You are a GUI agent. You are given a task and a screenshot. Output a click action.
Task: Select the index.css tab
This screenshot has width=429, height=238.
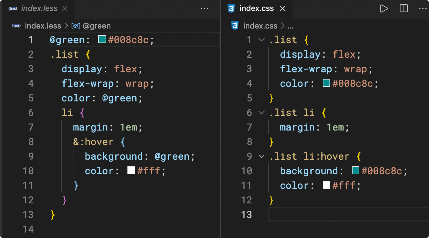coord(256,8)
